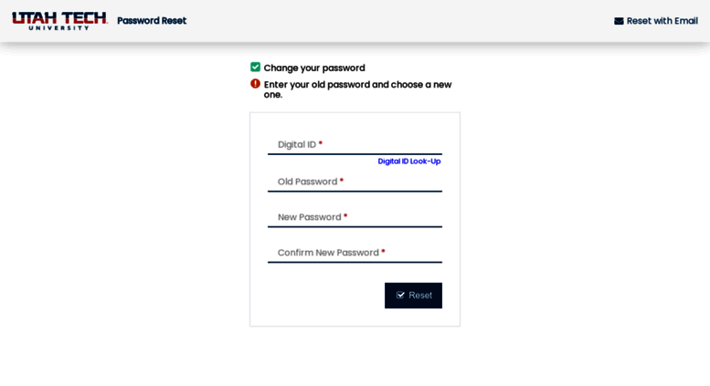Select the New Password input field
The image size is (710, 386).
(355, 217)
